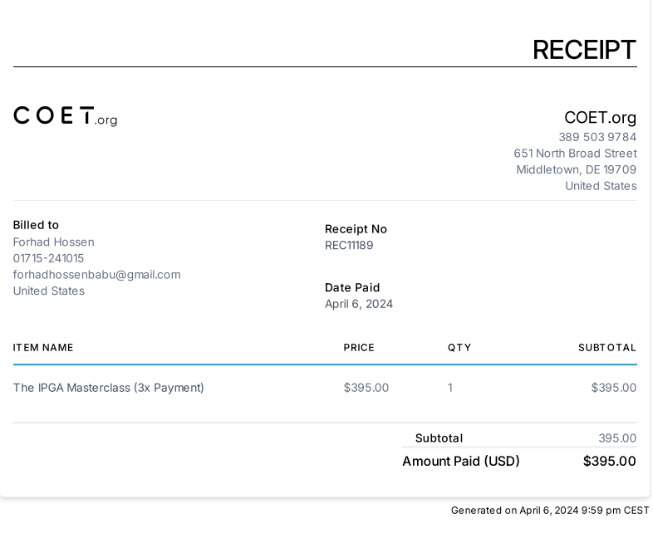Select the name Forhad Hossen
Screen dimensions: 653x538
coord(54,242)
